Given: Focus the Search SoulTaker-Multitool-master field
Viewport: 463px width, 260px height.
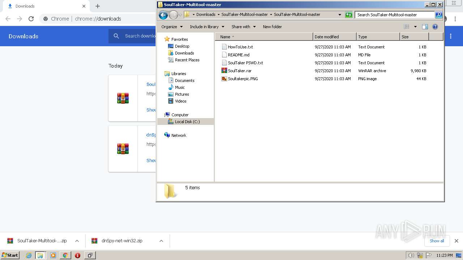Looking at the screenshot, I should point(395,15).
